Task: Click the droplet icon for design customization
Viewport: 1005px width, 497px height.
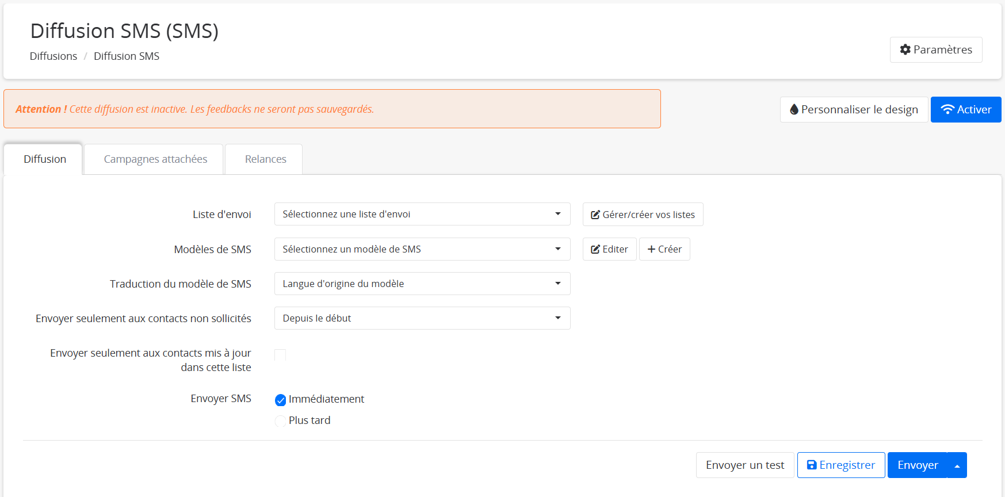Action: coord(794,109)
